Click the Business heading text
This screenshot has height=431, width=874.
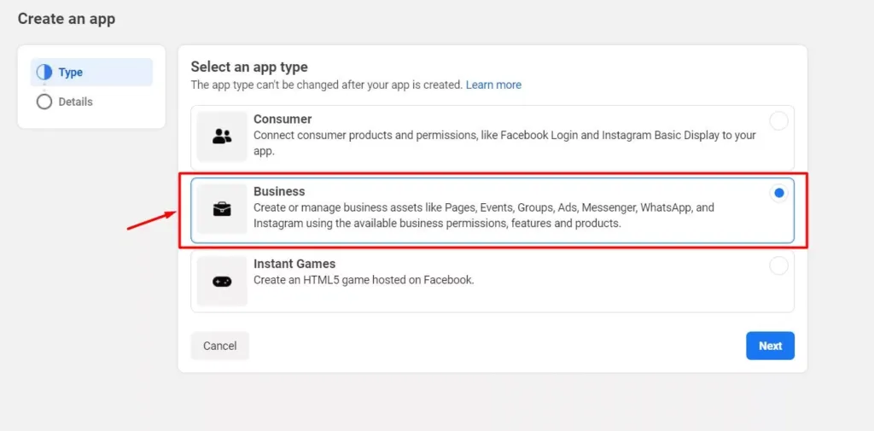(279, 191)
